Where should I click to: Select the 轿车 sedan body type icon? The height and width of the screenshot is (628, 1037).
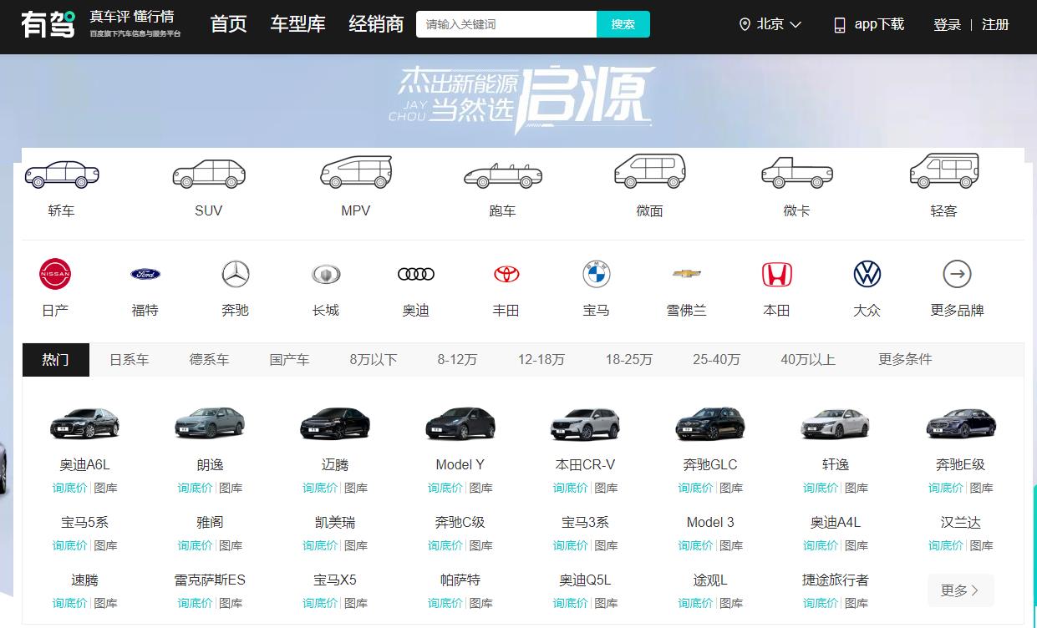(62, 174)
